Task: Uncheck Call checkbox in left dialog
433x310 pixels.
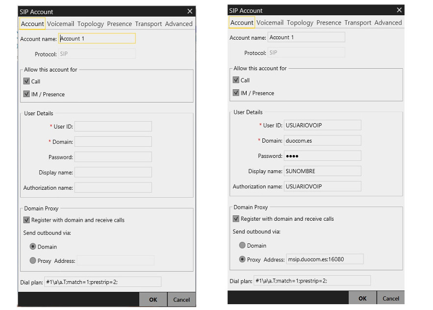Action: 27,81
